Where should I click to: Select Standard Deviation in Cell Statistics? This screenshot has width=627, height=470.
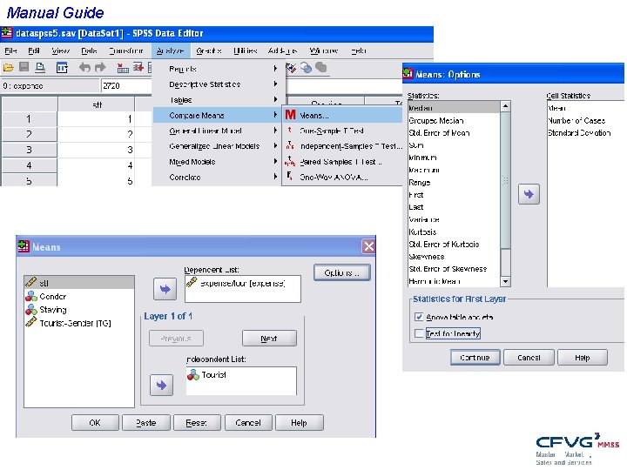point(579,132)
